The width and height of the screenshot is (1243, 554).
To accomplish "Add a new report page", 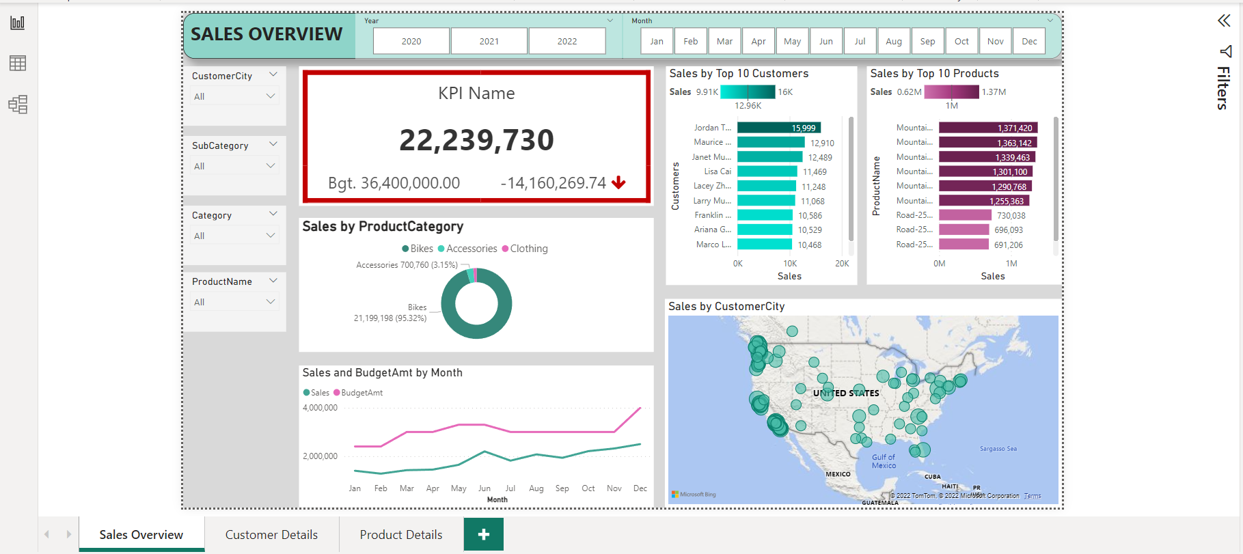I will click(x=483, y=534).
